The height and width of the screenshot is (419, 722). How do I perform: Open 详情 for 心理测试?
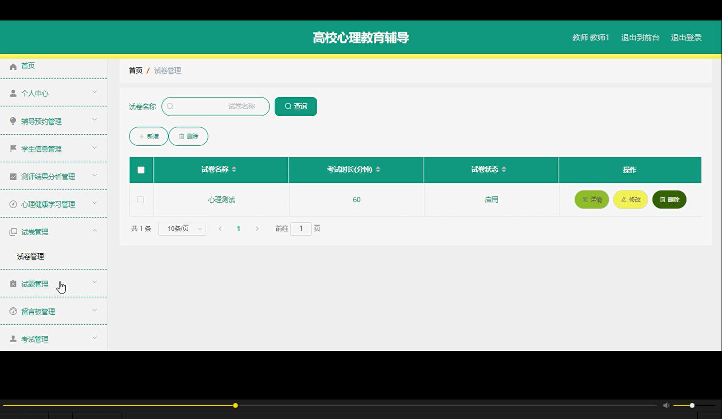coord(592,200)
